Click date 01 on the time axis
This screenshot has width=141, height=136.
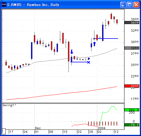pyautogui.click(x=37, y=132)
